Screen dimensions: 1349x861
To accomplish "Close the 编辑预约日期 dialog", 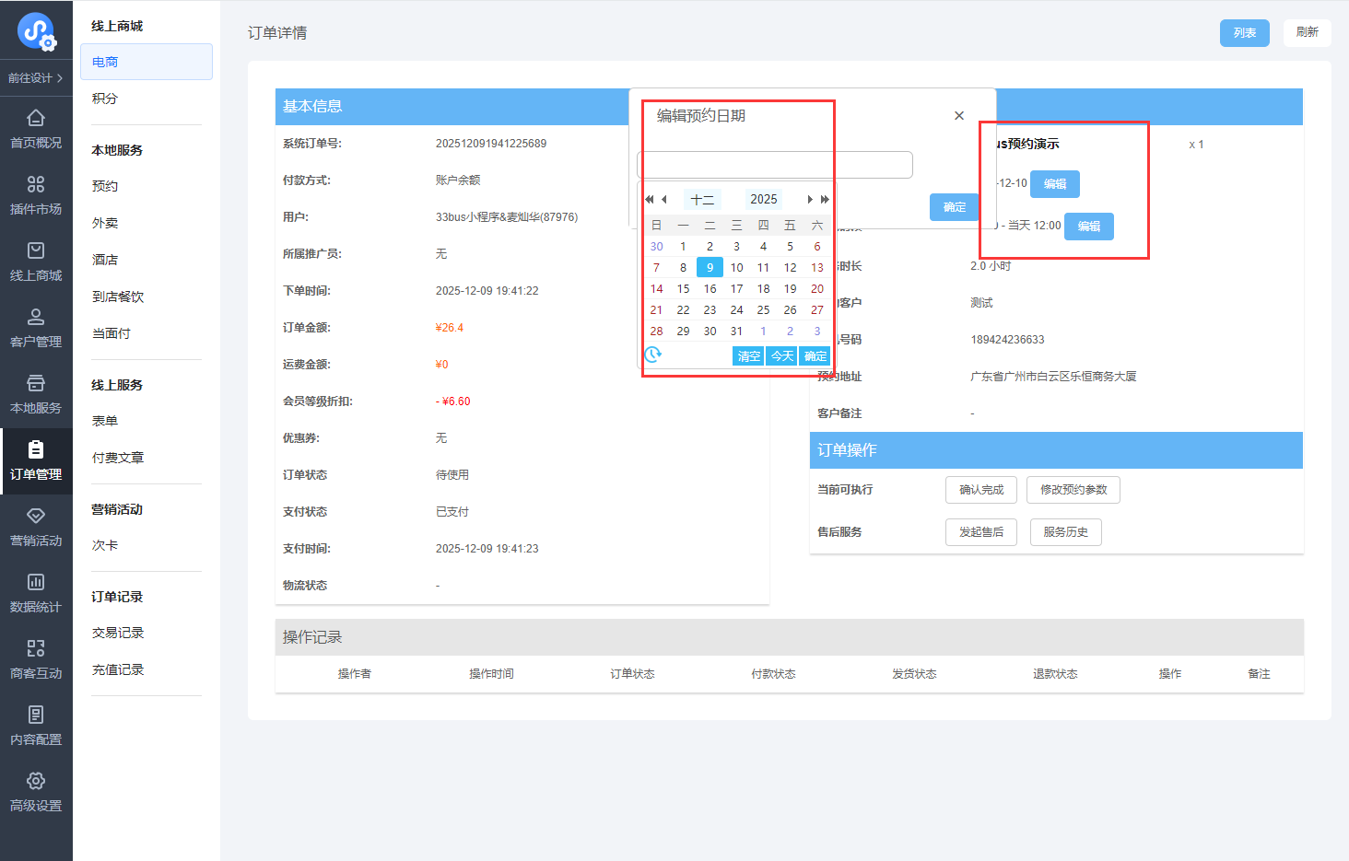I will 959,115.
